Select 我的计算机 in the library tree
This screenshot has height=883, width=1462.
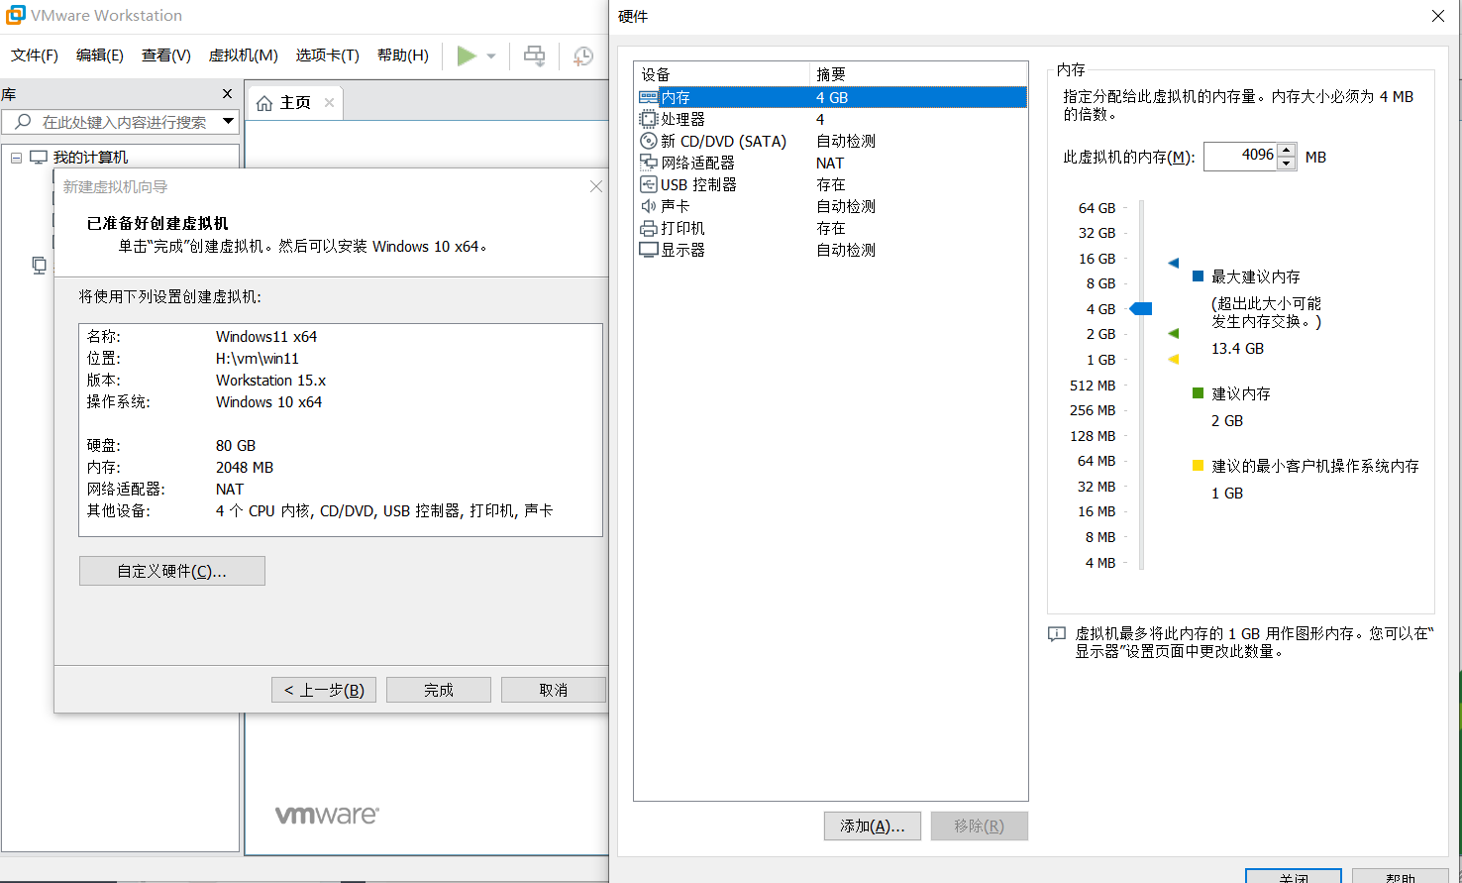coord(90,158)
